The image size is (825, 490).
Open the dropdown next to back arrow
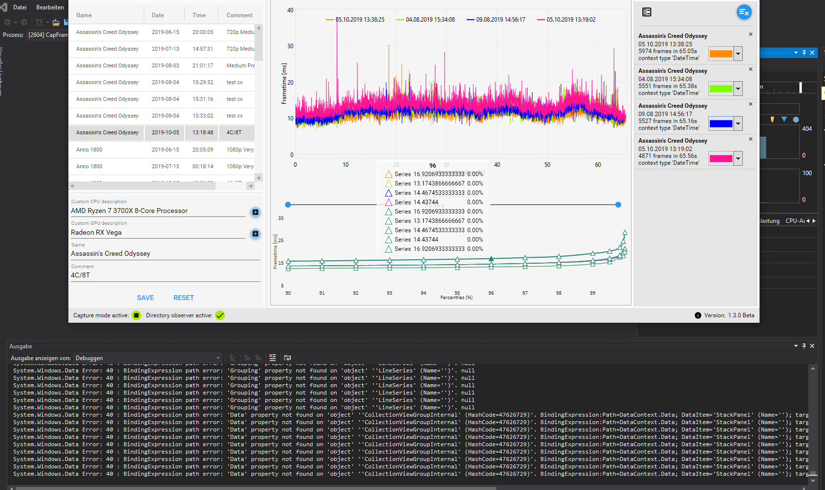(16, 22)
